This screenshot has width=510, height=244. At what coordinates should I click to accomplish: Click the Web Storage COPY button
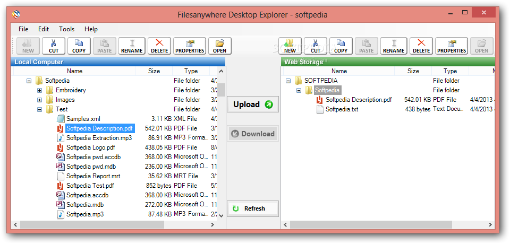(341, 46)
